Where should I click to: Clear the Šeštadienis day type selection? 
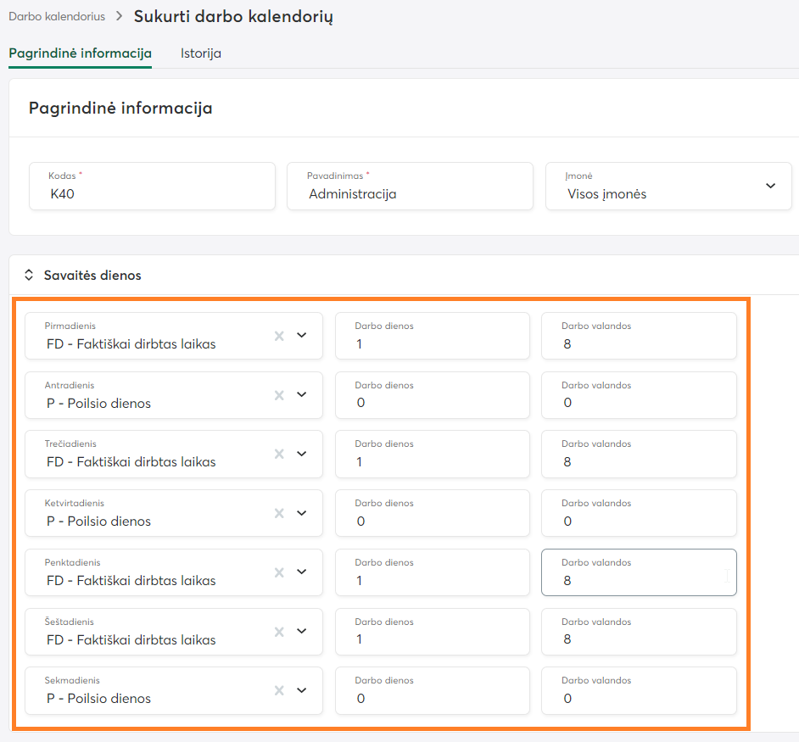click(x=279, y=632)
